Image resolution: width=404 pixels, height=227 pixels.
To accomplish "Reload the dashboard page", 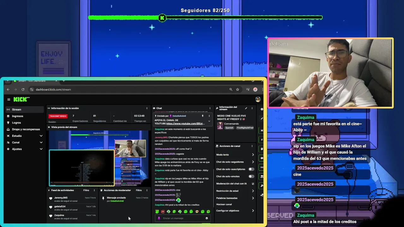I will (23, 90).
